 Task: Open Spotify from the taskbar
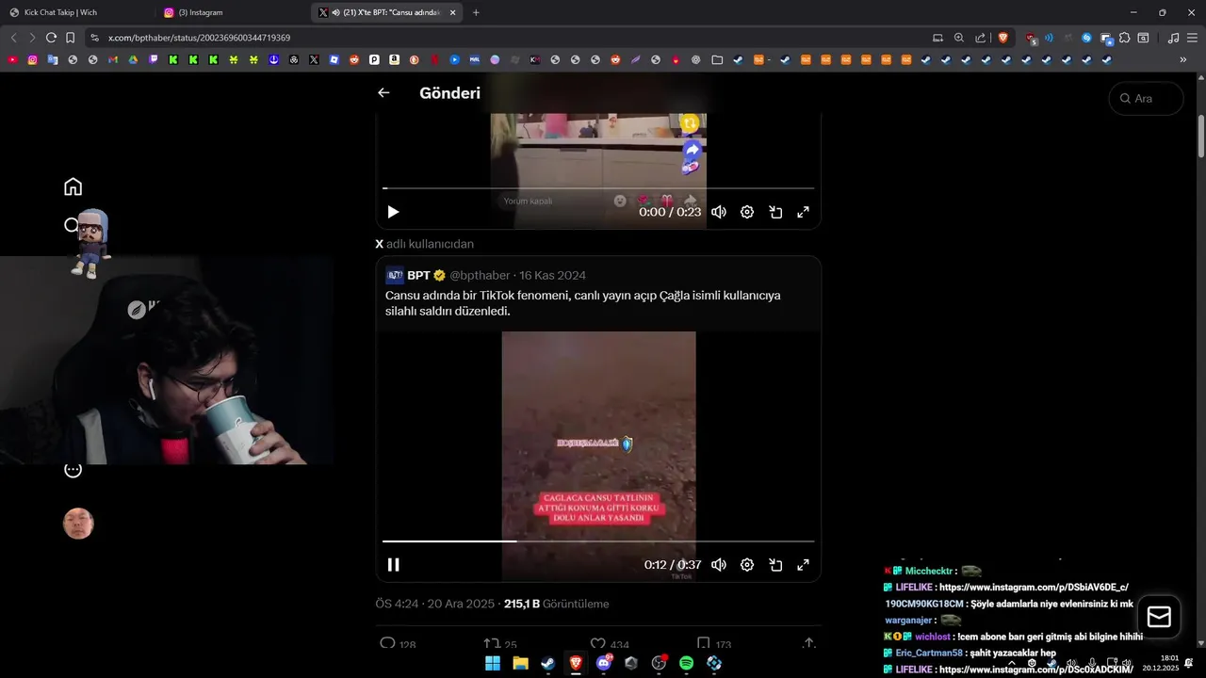point(686,663)
